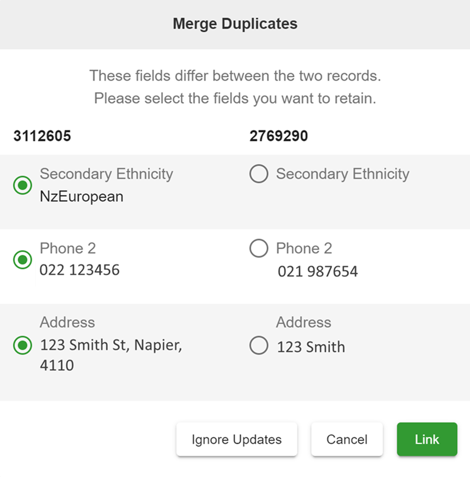Select Address radio for Napier 4110 address
470x477 pixels.
[x=23, y=345]
